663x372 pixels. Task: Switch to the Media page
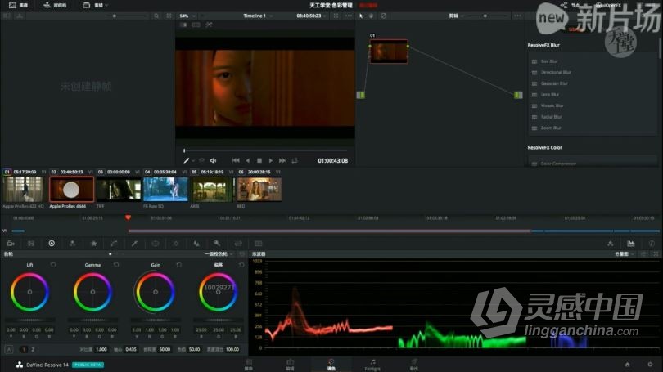(x=249, y=365)
